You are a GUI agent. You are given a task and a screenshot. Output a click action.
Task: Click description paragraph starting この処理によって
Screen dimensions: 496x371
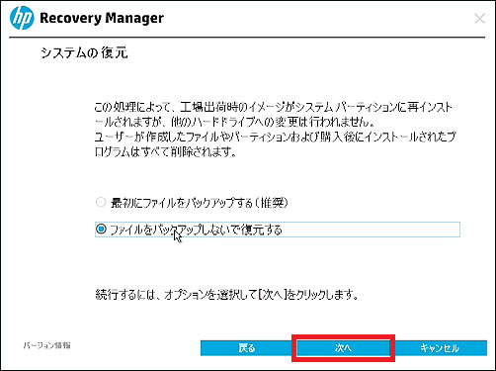pos(276,130)
